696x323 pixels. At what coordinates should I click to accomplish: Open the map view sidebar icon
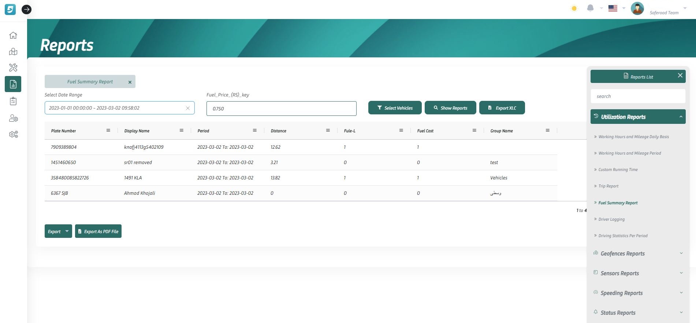click(13, 52)
